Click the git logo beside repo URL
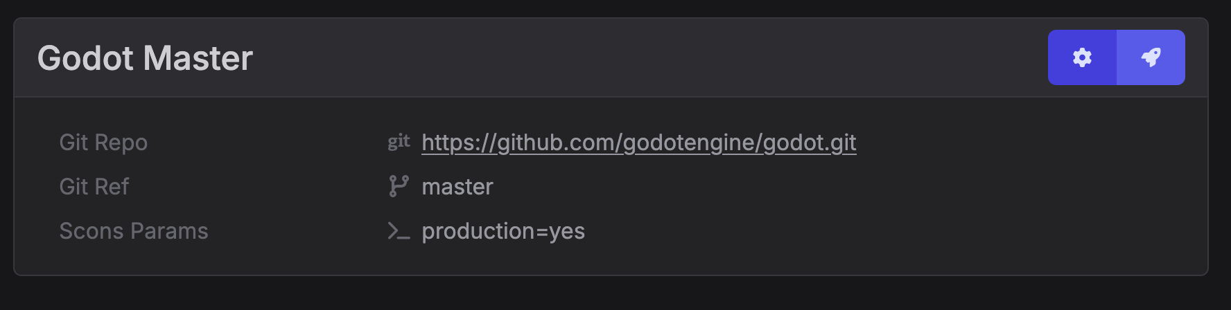Screen dimensions: 1231x310 (x=399, y=142)
